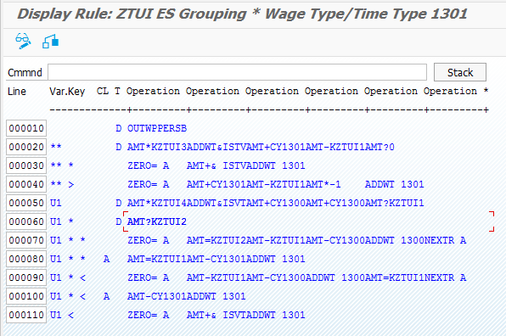Click the Display/Change glasses-pencil icon

pyautogui.click(x=23, y=41)
